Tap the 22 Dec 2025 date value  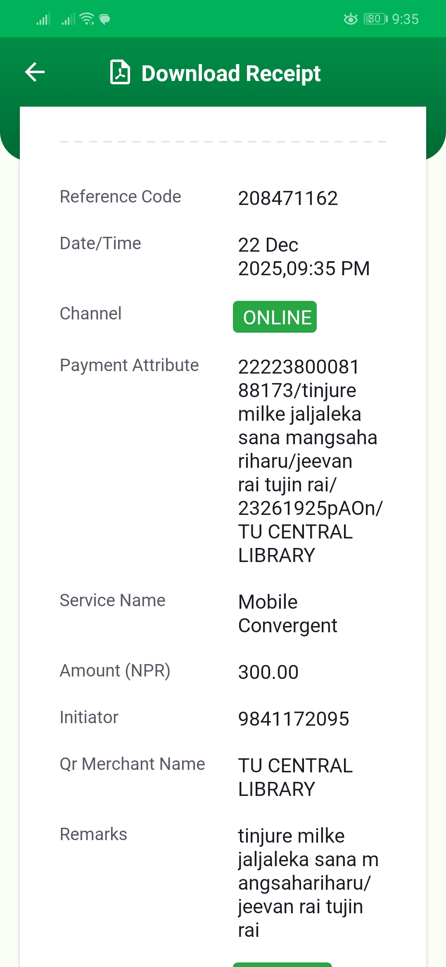tap(304, 257)
